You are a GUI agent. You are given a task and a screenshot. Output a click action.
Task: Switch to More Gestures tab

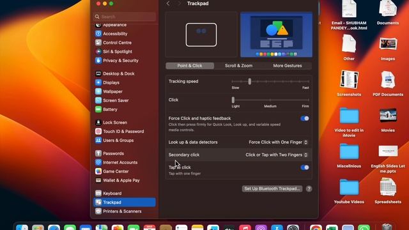click(287, 66)
